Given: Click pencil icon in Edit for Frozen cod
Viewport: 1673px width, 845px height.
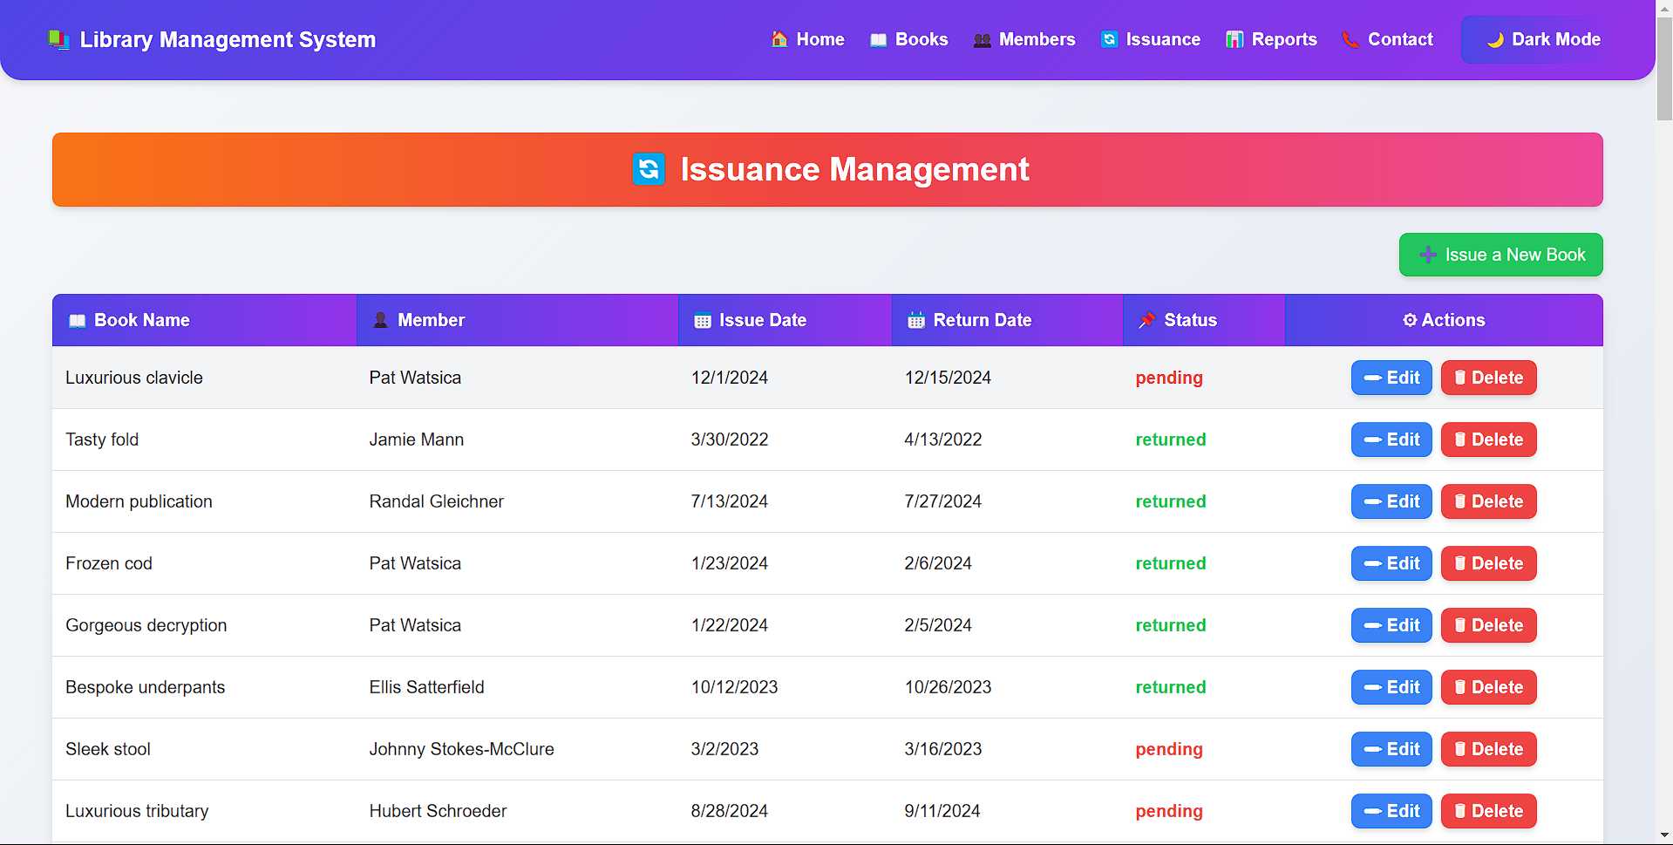Looking at the screenshot, I should (1373, 563).
